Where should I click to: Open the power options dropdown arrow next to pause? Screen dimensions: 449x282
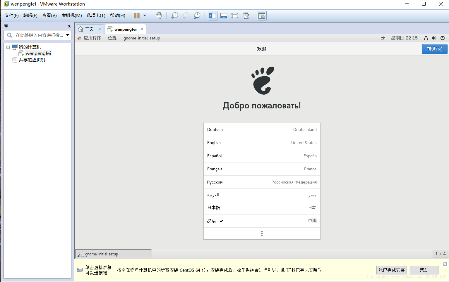(x=145, y=15)
